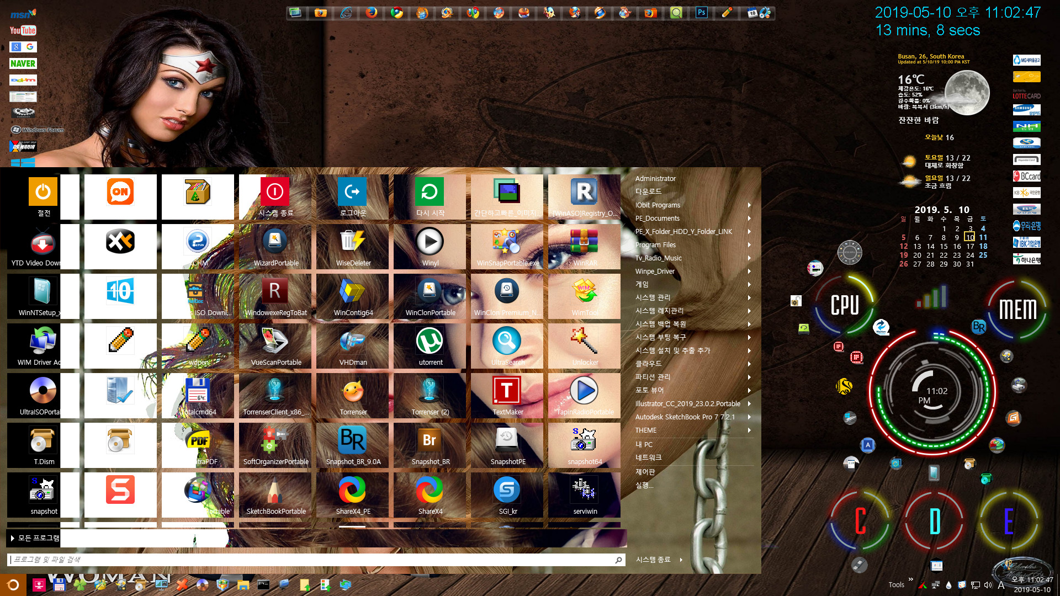Open msn shortcut on desktop
1060x596 pixels.
(23, 14)
